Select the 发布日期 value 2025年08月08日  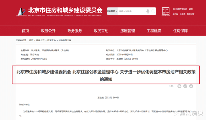coord(39,59)
